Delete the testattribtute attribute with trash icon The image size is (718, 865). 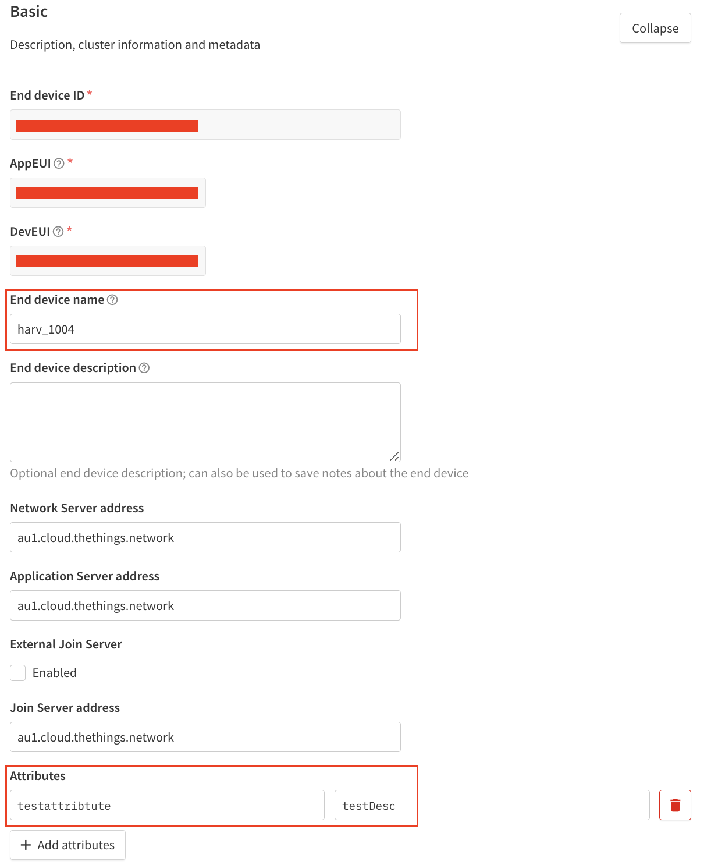pyautogui.click(x=674, y=805)
